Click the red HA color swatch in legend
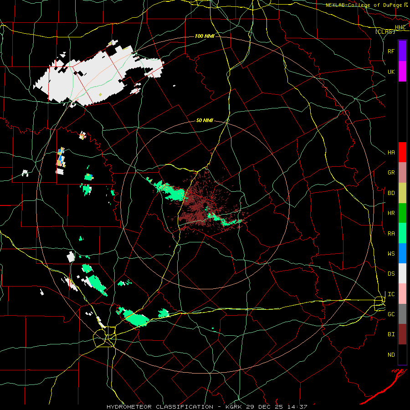 402,152
